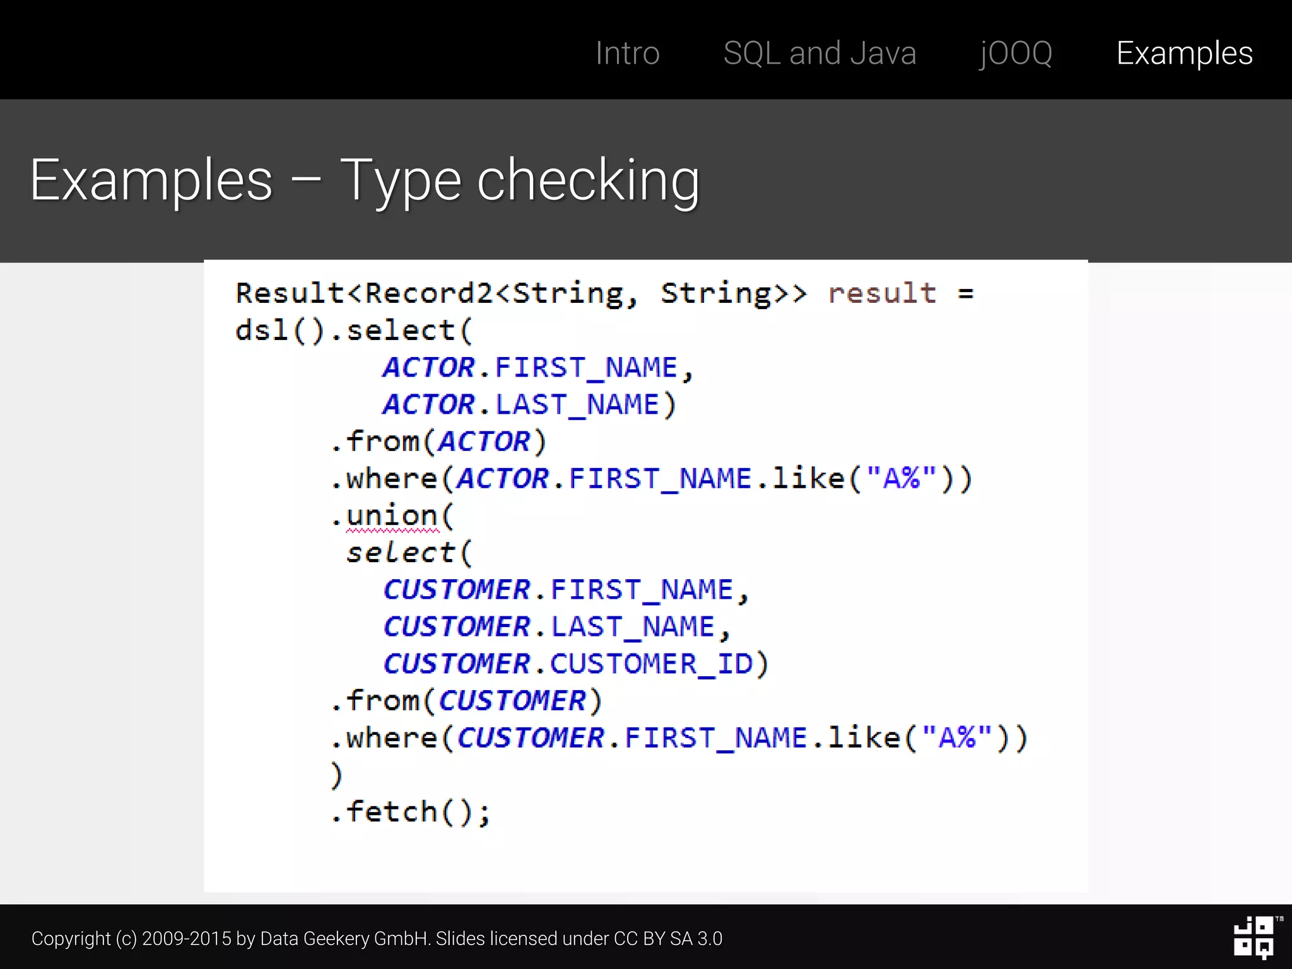The height and width of the screenshot is (969, 1292).
Task: Go to the Examples tab
Action: [x=1184, y=53]
